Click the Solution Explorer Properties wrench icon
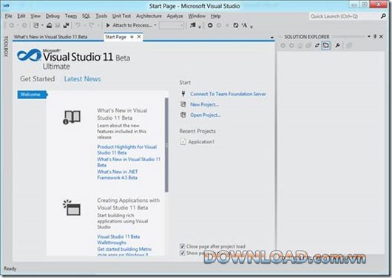 [x=337, y=46]
